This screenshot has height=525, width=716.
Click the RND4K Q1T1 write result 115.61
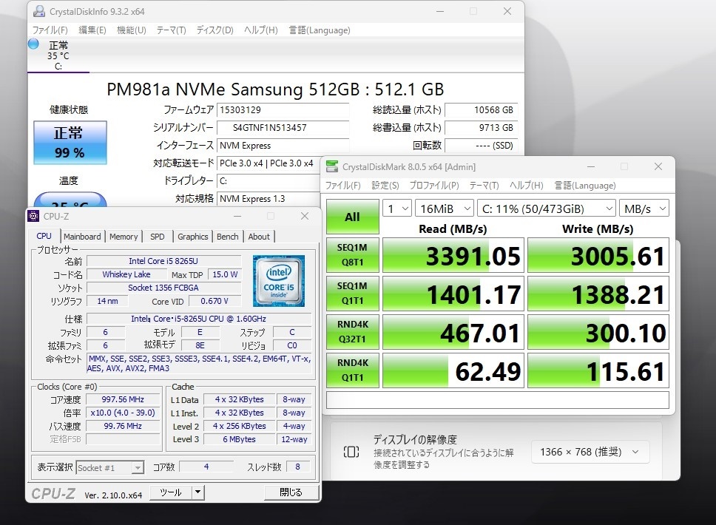pyautogui.click(x=598, y=370)
